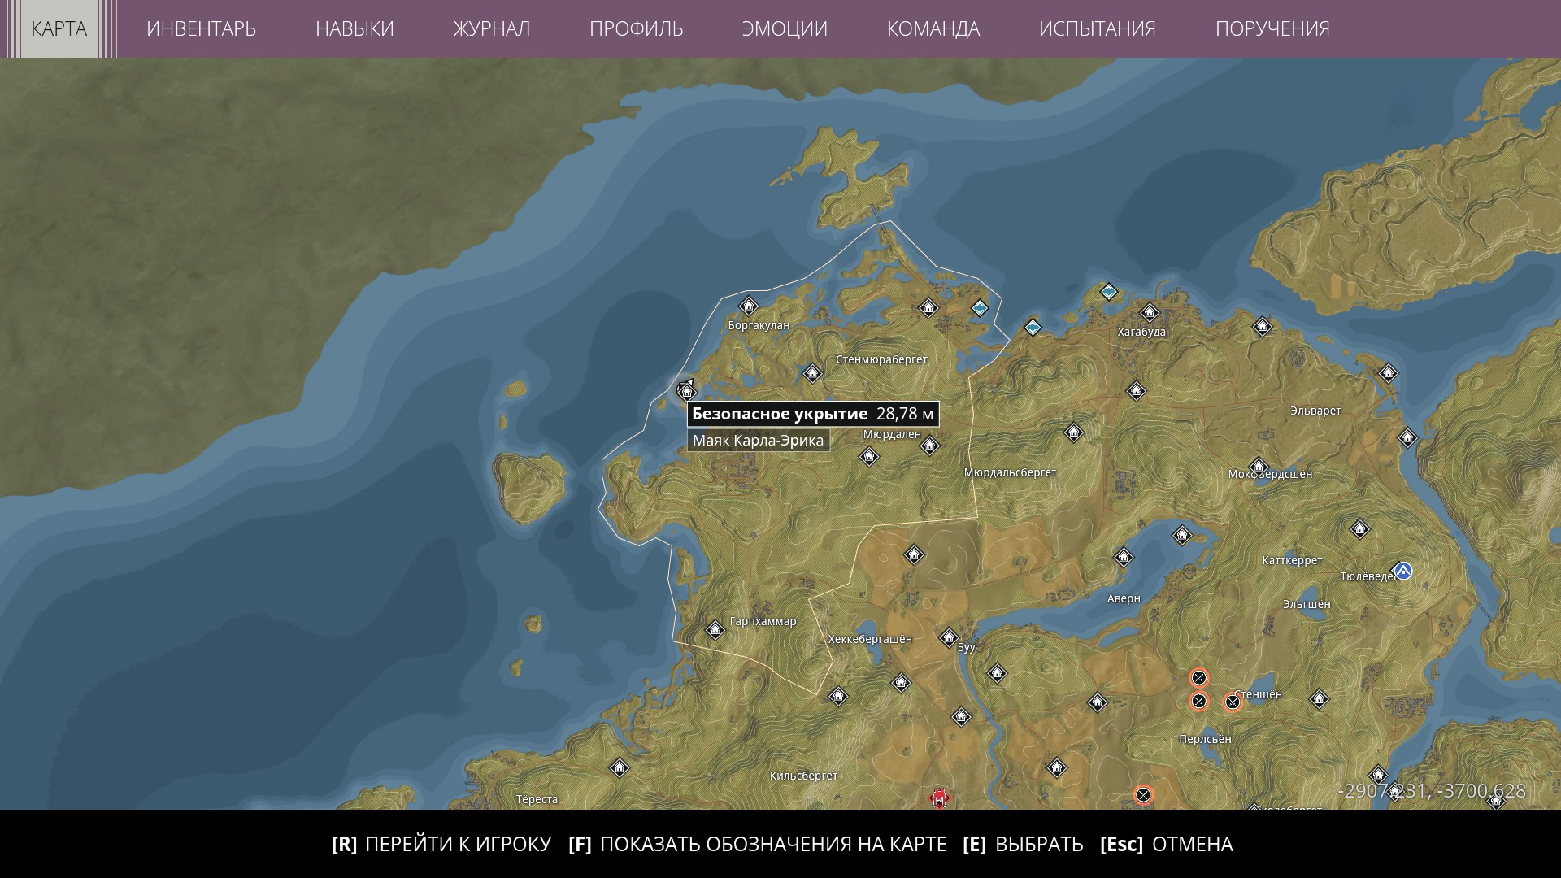The width and height of the screenshot is (1561, 878).
Task: Click the Буу town label
Action: [966, 648]
